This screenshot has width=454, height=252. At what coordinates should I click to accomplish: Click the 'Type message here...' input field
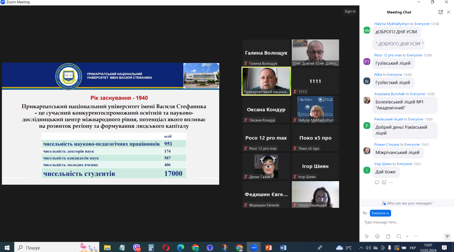point(404,222)
